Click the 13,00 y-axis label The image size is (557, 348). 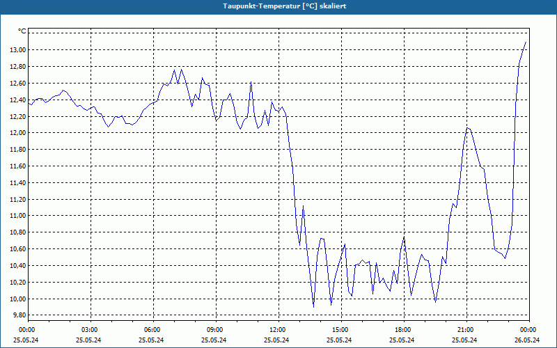point(17,49)
